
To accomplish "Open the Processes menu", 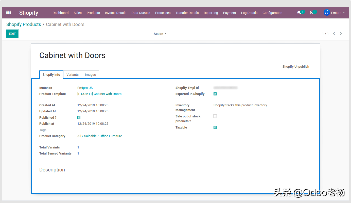I will point(163,13).
